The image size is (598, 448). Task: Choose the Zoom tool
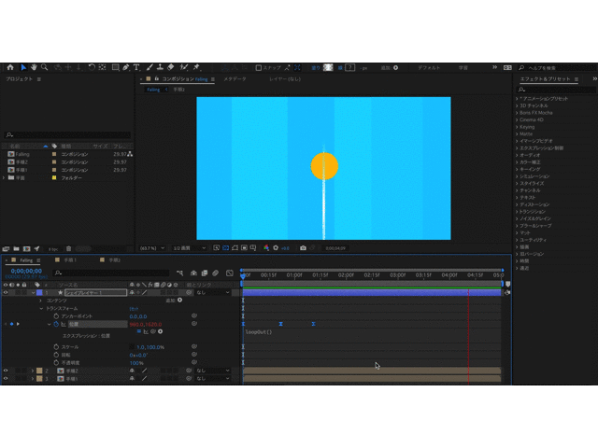[45, 67]
